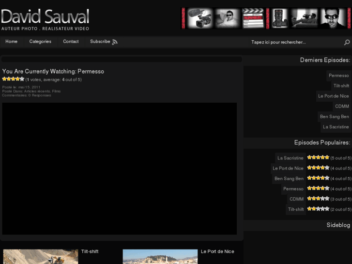Click the 'Derniers Episodes:' heading
Screen dimensions: 352x264
325,60
